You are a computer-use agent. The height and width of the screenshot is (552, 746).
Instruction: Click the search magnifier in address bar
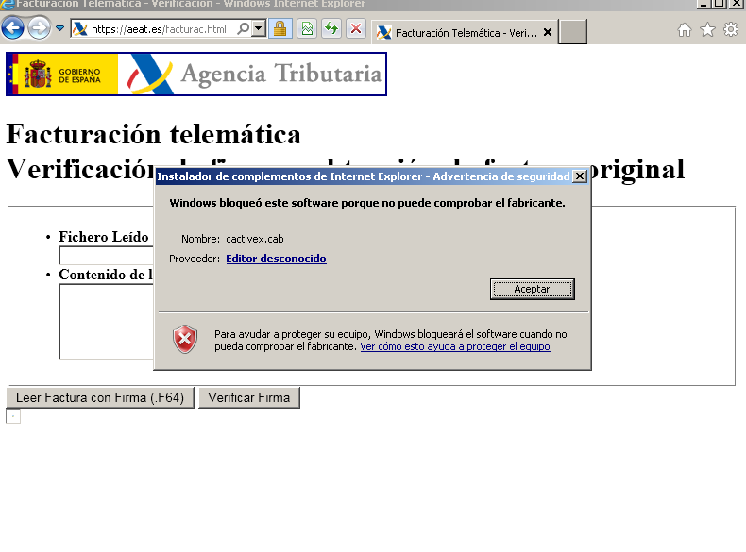pyautogui.click(x=243, y=28)
